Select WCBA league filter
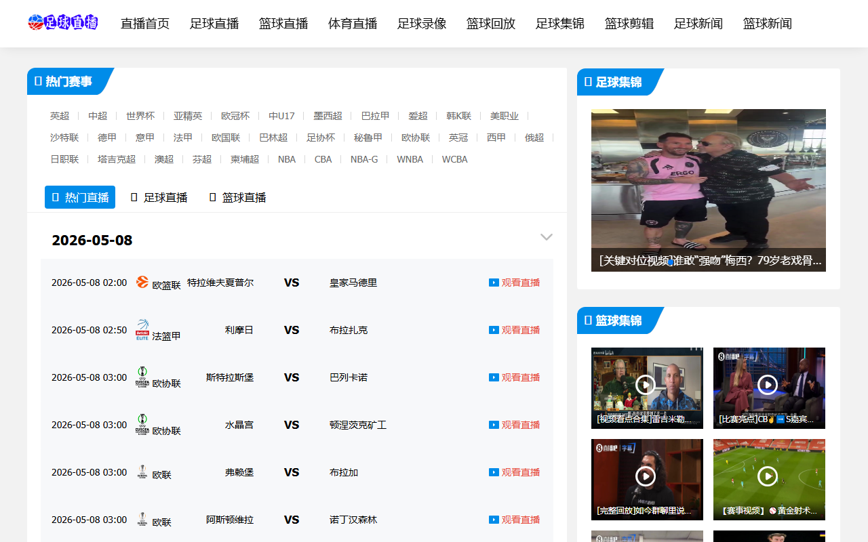Image resolution: width=868 pixels, height=542 pixels. pyautogui.click(x=455, y=159)
